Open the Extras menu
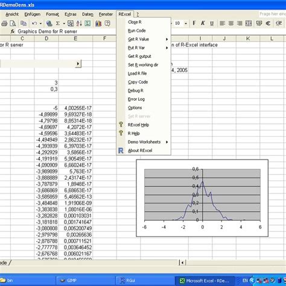 tap(71, 14)
